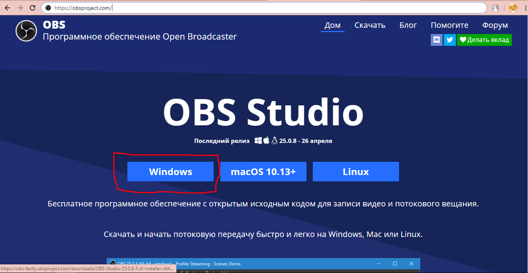This screenshot has height=273, width=528.
Task: Open the grey browser extension icon
Action: tap(495, 8)
